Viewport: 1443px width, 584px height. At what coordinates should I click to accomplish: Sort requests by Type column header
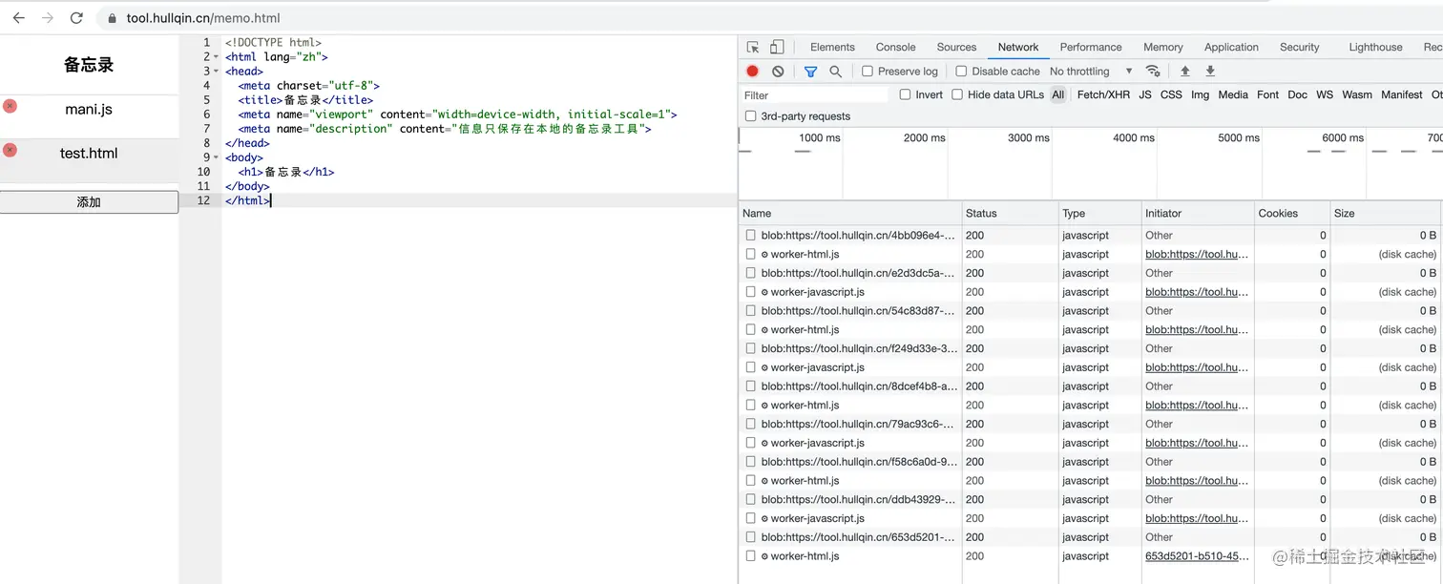tap(1100, 214)
